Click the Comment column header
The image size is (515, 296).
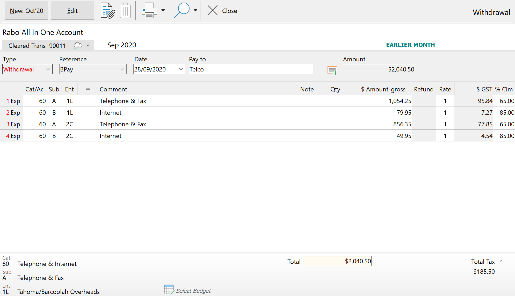(x=198, y=89)
